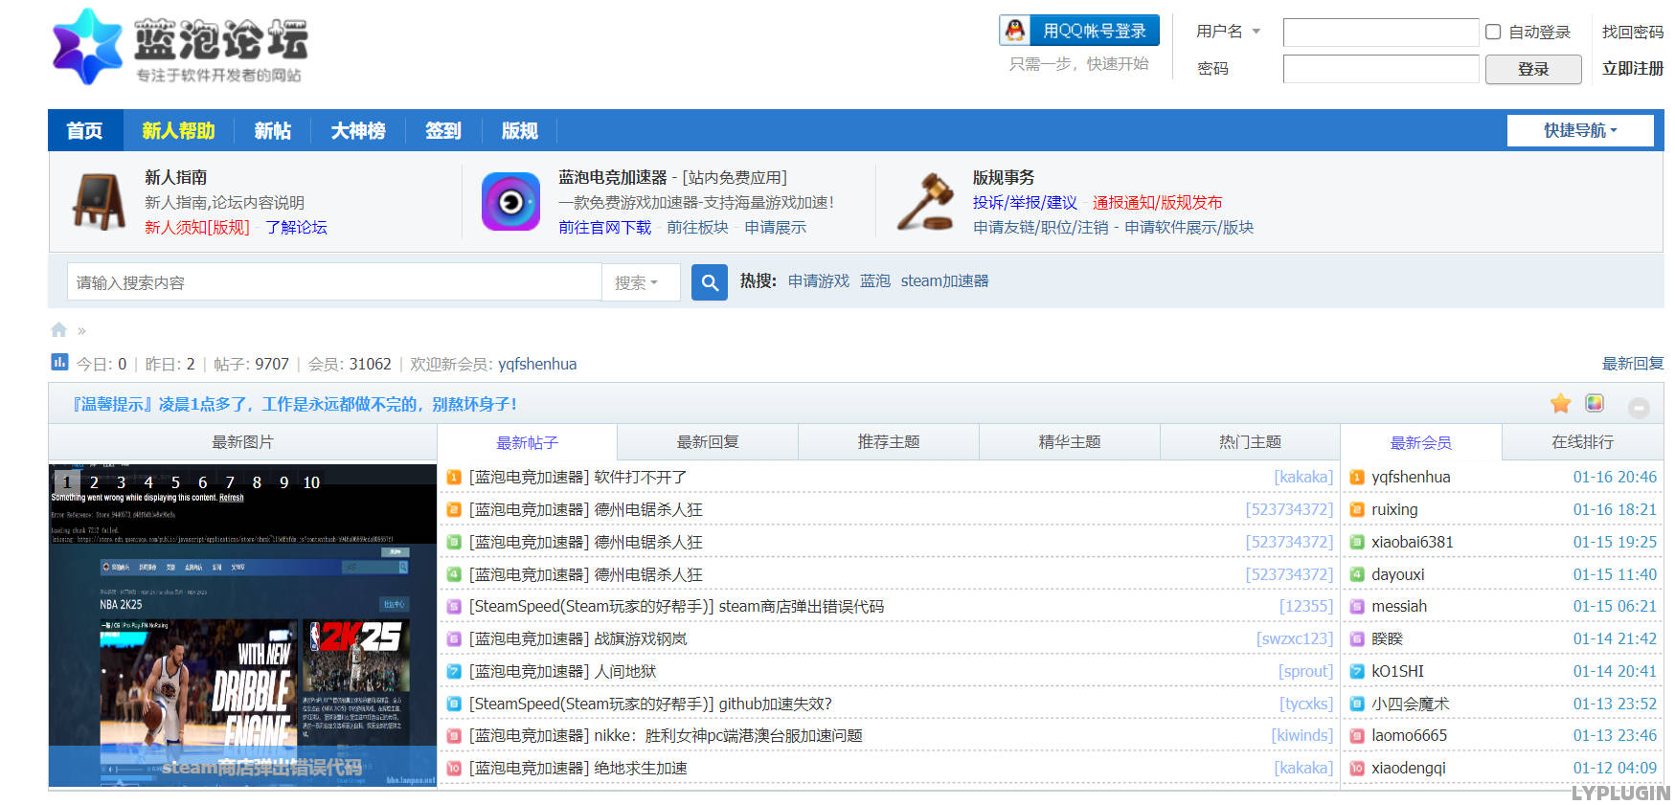The image size is (1675, 805).
Task: Collapse the section with round minus icon
Action: tap(1640, 407)
